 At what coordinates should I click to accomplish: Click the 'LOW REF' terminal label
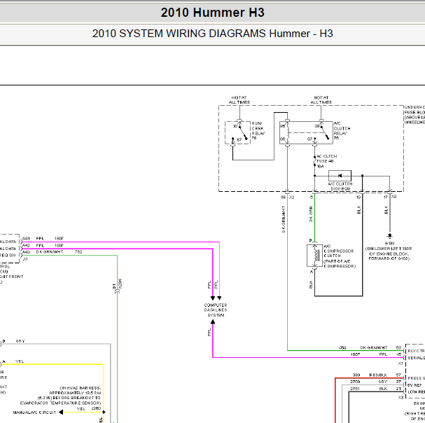pyautogui.click(x=416, y=391)
